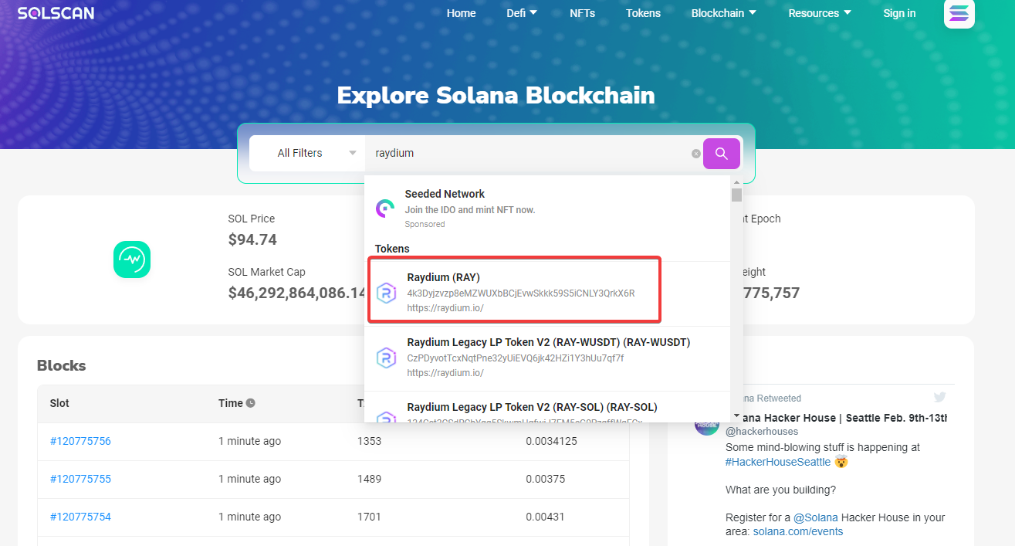Click the clock icon beside Time
This screenshot has height=546, width=1015.
[251, 403]
